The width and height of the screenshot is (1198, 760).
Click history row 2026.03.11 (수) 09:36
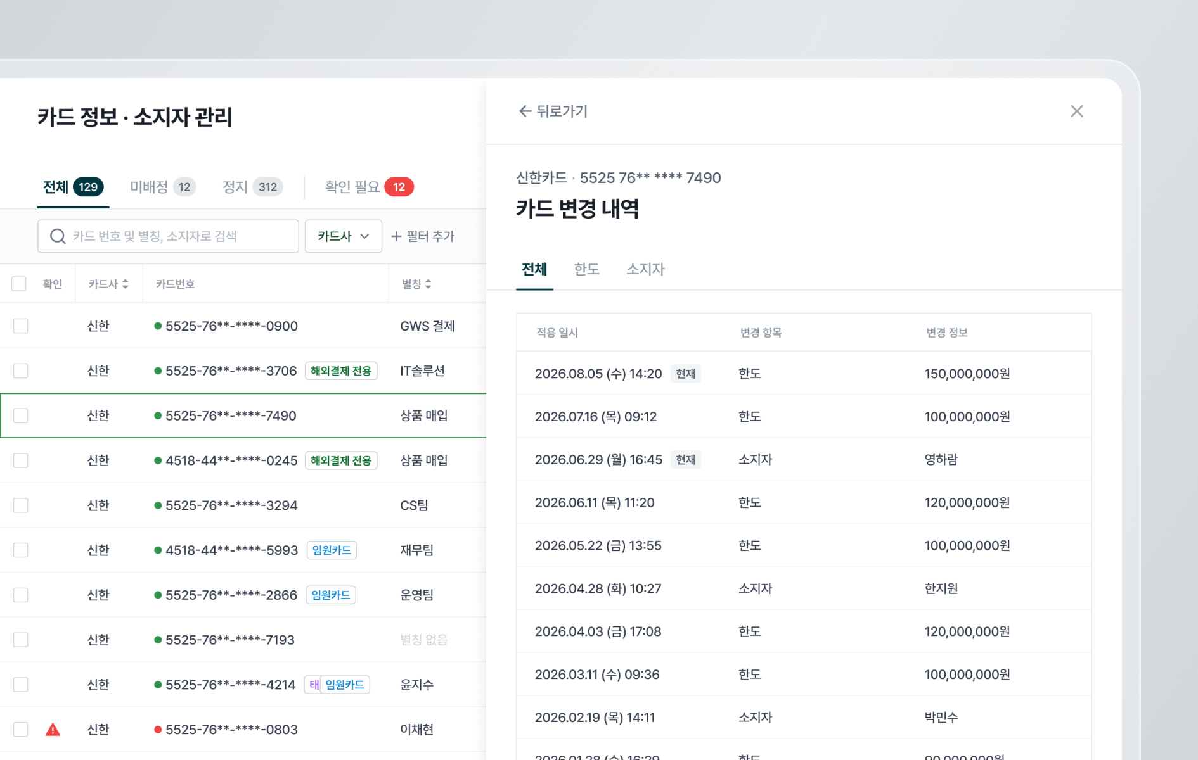click(x=804, y=674)
